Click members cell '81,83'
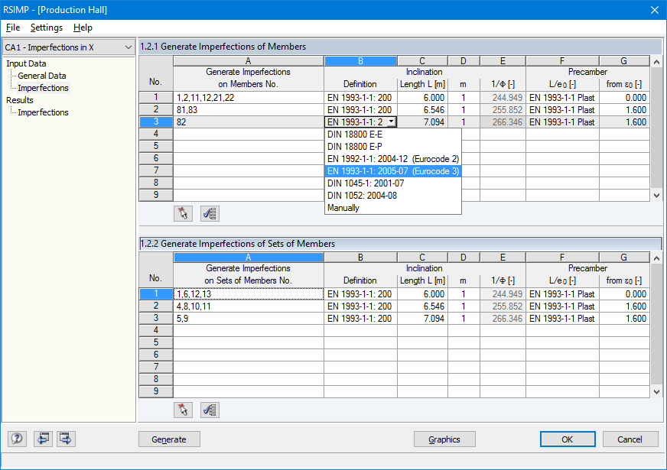 point(249,110)
